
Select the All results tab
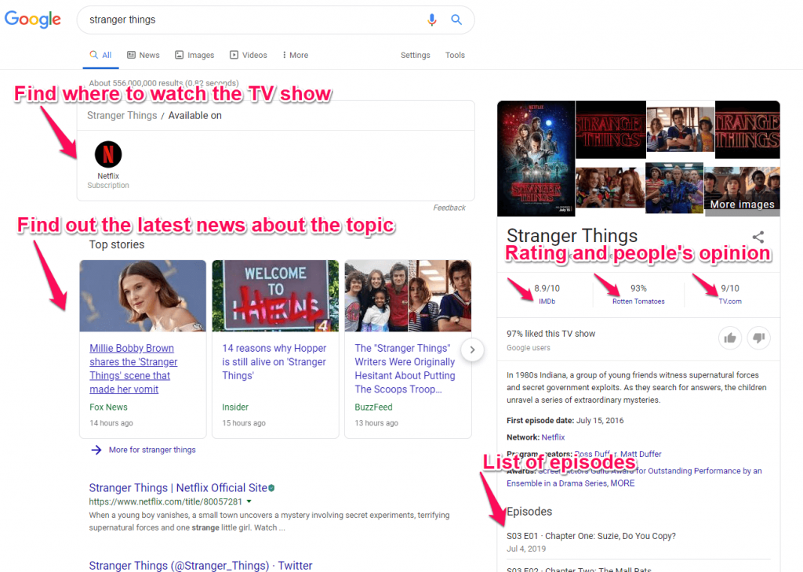coord(101,56)
